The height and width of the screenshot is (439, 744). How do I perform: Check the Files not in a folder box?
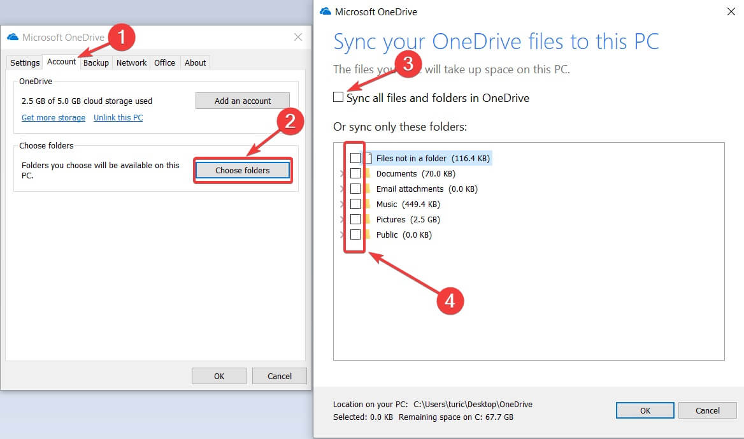[x=355, y=158]
